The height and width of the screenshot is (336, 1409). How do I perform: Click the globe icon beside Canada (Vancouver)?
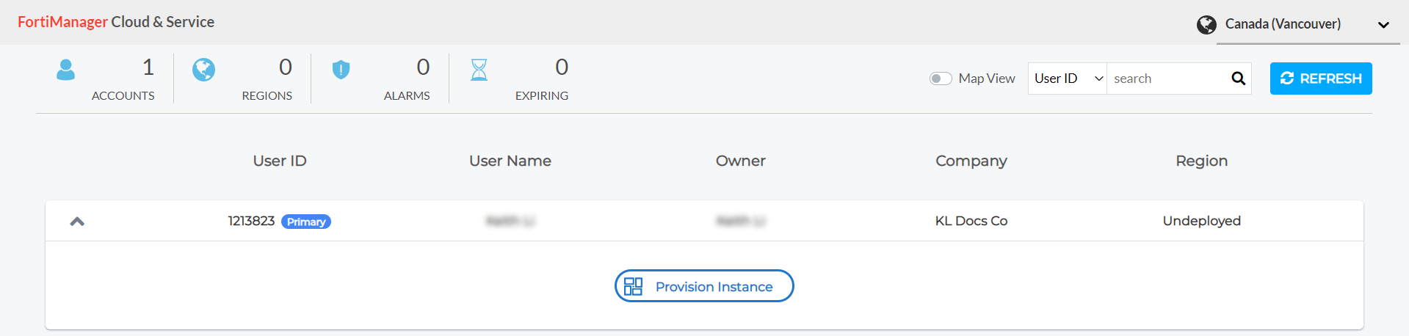click(x=1206, y=25)
